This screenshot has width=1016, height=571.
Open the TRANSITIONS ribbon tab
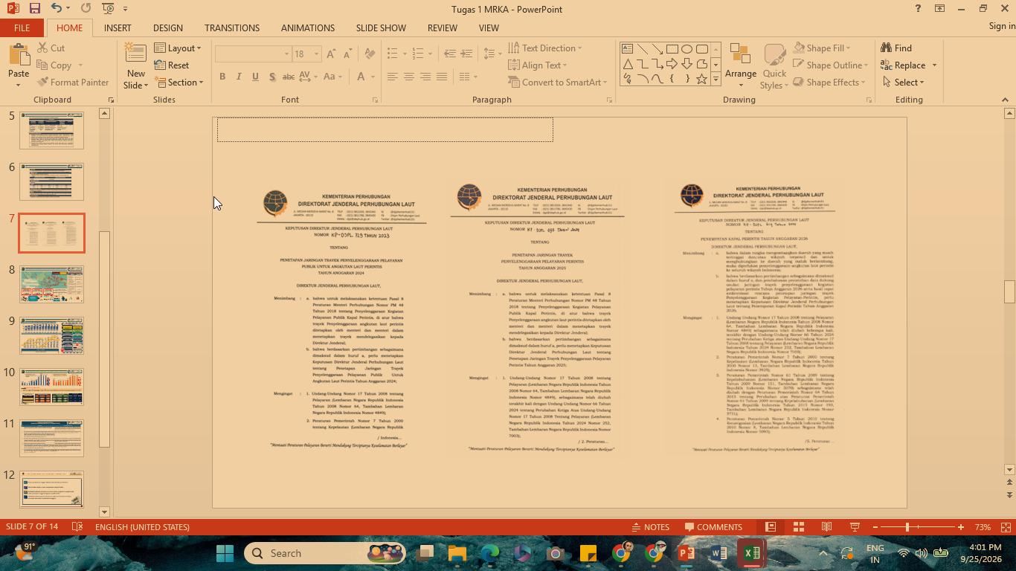click(x=232, y=28)
